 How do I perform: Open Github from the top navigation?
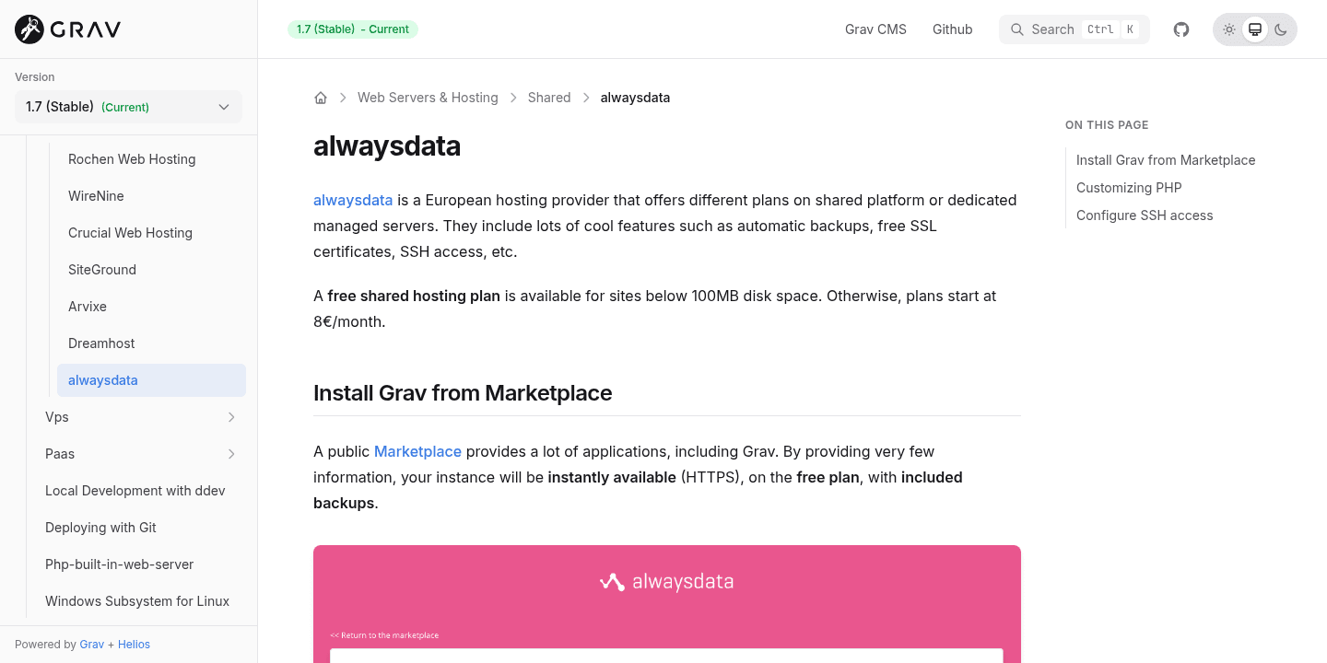pyautogui.click(x=952, y=29)
